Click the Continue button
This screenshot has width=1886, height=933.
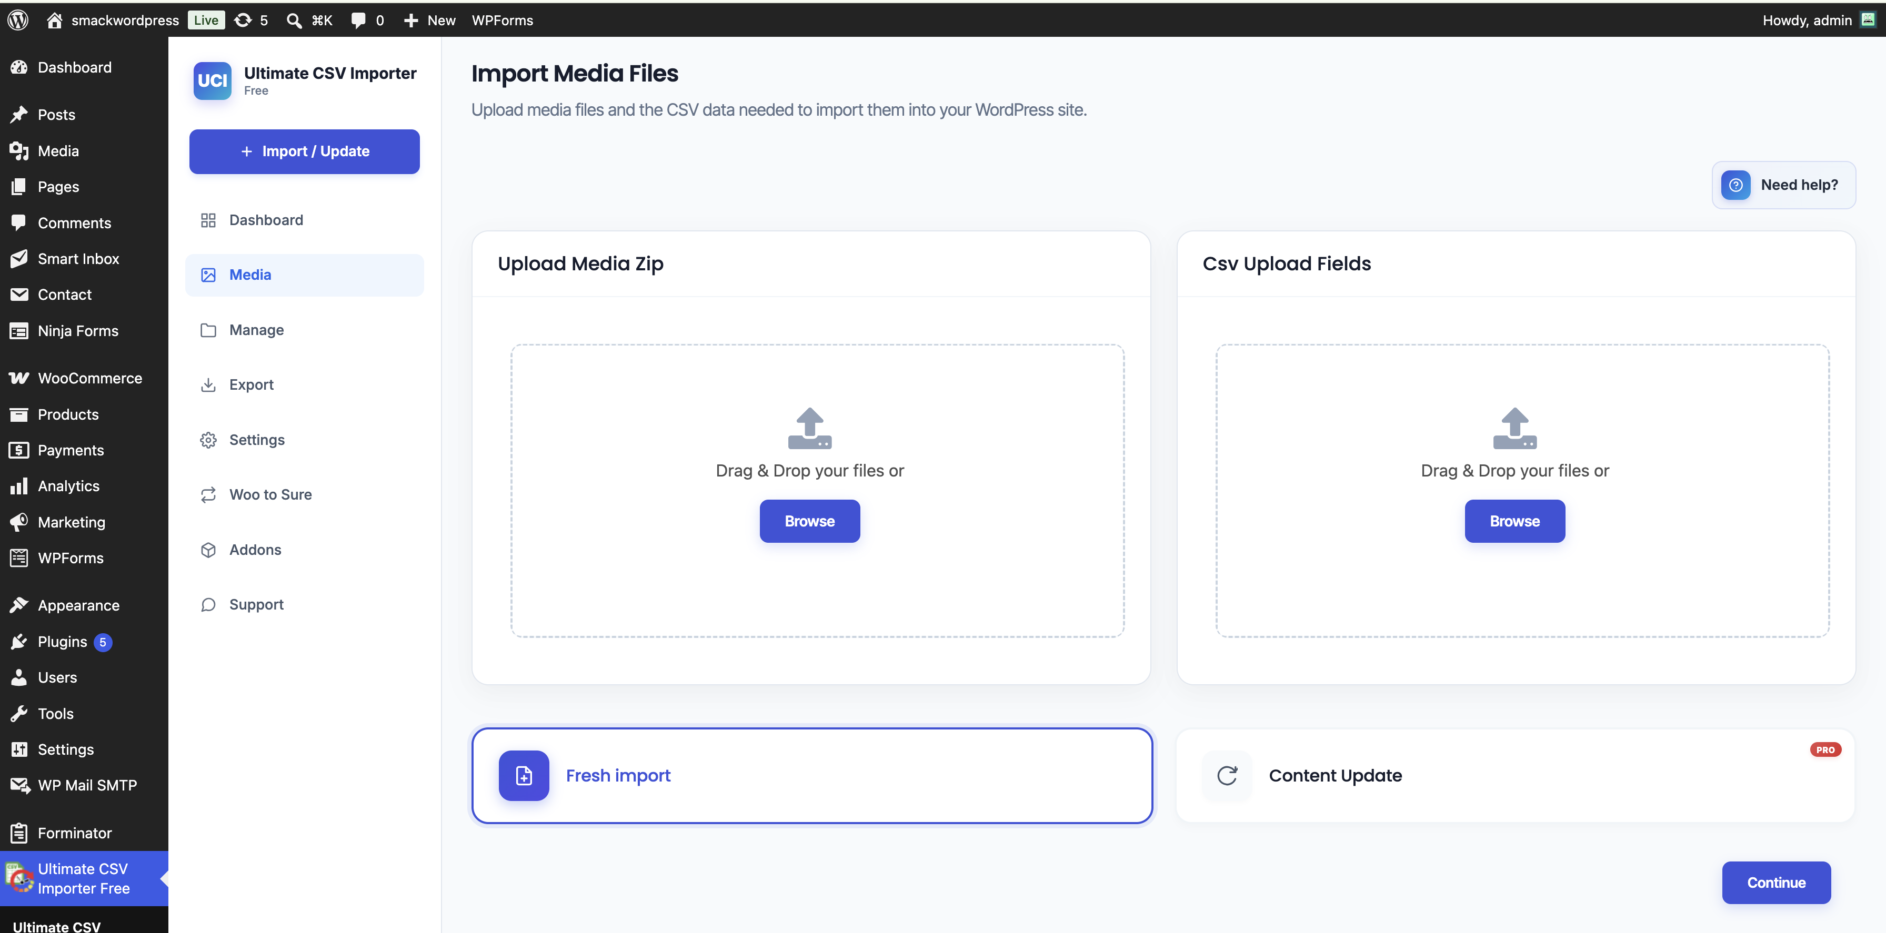pyautogui.click(x=1776, y=883)
